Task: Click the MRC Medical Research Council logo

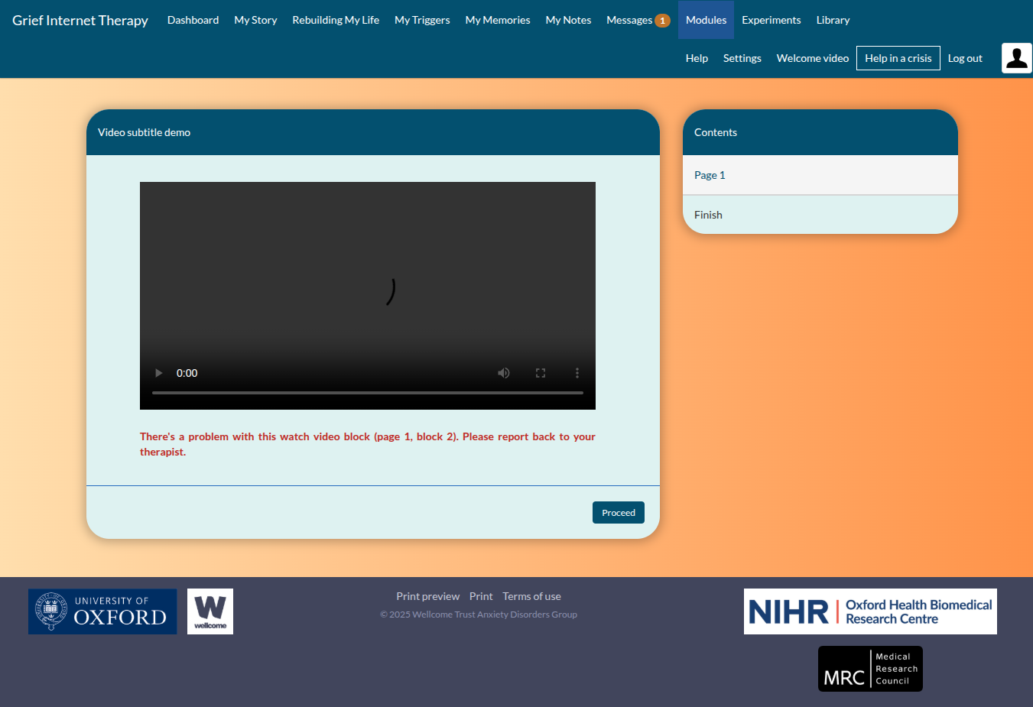Action: click(x=870, y=669)
